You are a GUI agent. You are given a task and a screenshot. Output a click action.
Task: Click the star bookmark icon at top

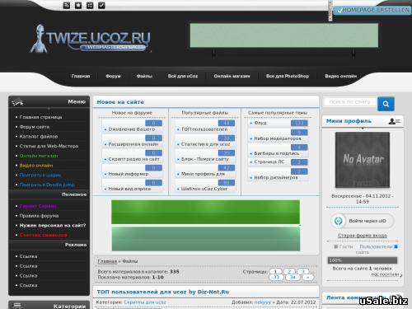(78, 5)
